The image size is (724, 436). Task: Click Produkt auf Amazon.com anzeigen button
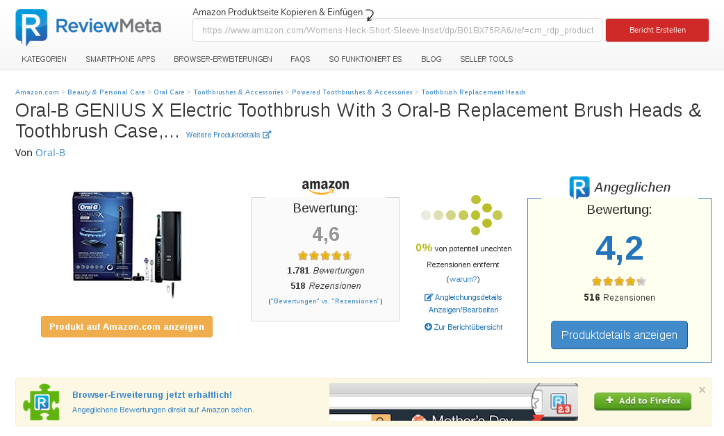pos(126,326)
